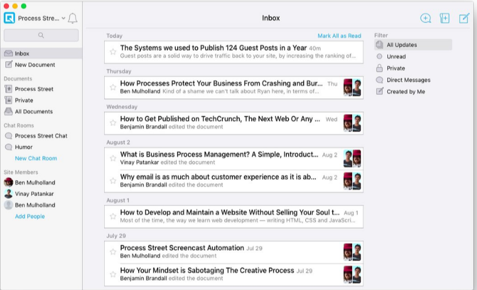477x290 pixels.
Task: Select the All Updates filter
Action: (x=413, y=45)
